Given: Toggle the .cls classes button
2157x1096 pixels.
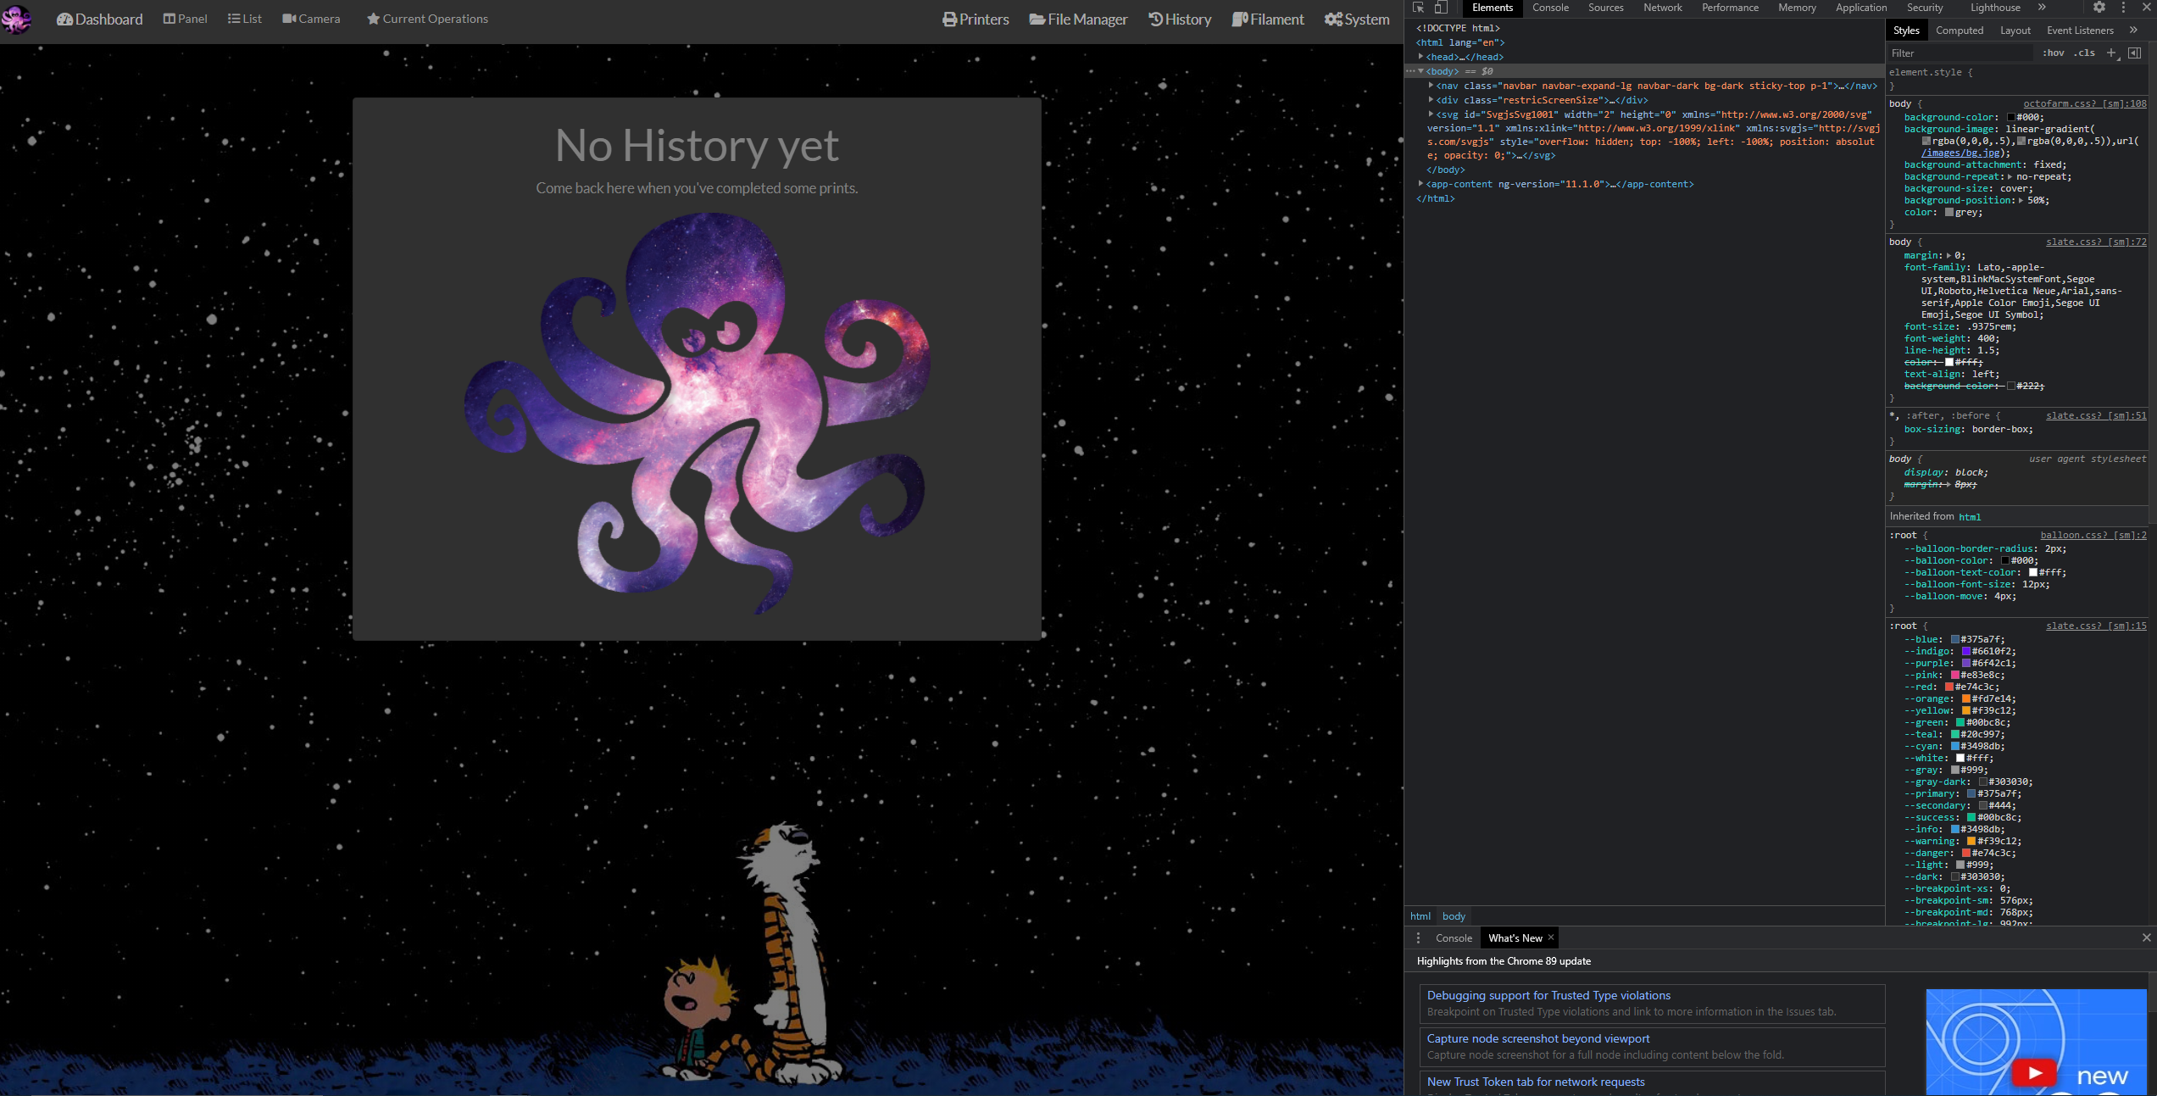Looking at the screenshot, I should [x=2084, y=53].
